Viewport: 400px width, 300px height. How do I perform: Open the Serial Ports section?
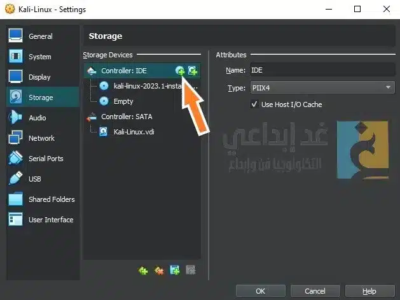[43, 159]
